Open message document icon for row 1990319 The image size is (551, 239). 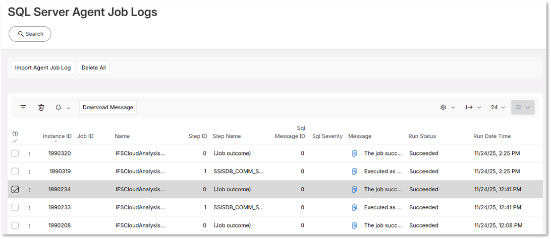pos(355,172)
